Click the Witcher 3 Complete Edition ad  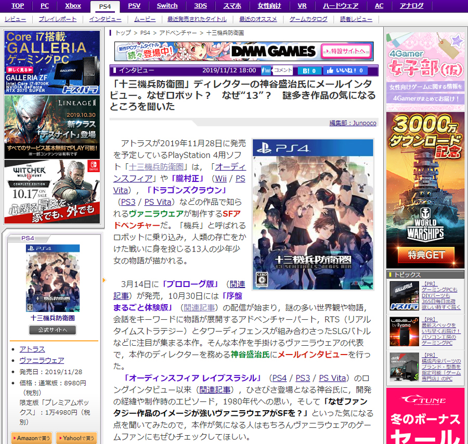pos(52,192)
